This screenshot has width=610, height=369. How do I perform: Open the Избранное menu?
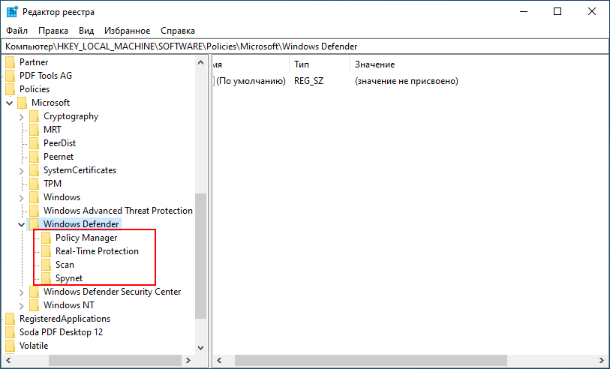pyautogui.click(x=128, y=31)
